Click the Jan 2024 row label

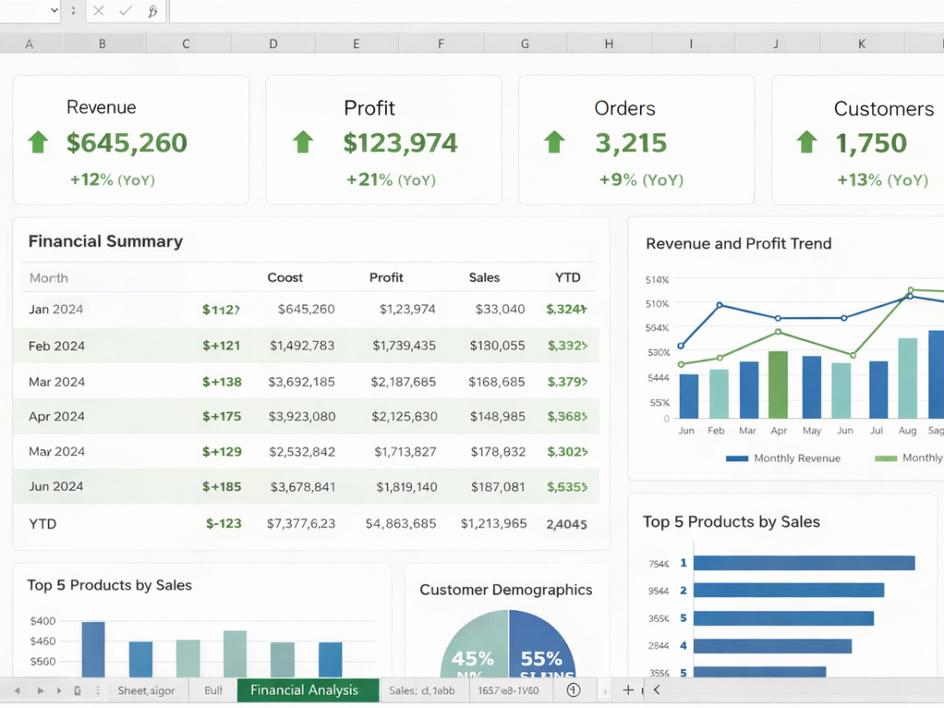point(56,310)
